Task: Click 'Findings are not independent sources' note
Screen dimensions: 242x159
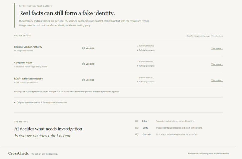Action: tap(67, 91)
